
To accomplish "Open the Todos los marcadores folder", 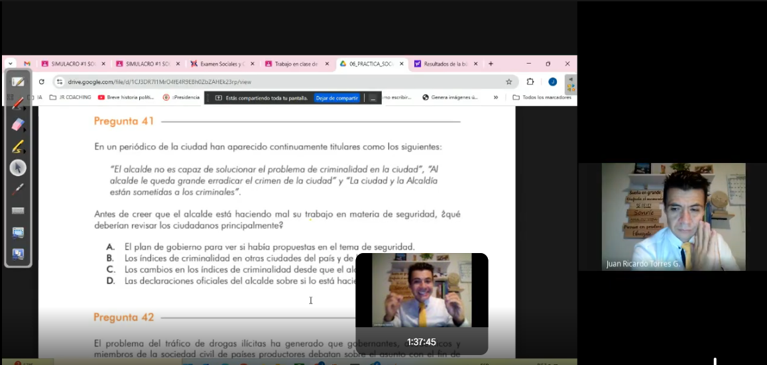I will [x=542, y=97].
